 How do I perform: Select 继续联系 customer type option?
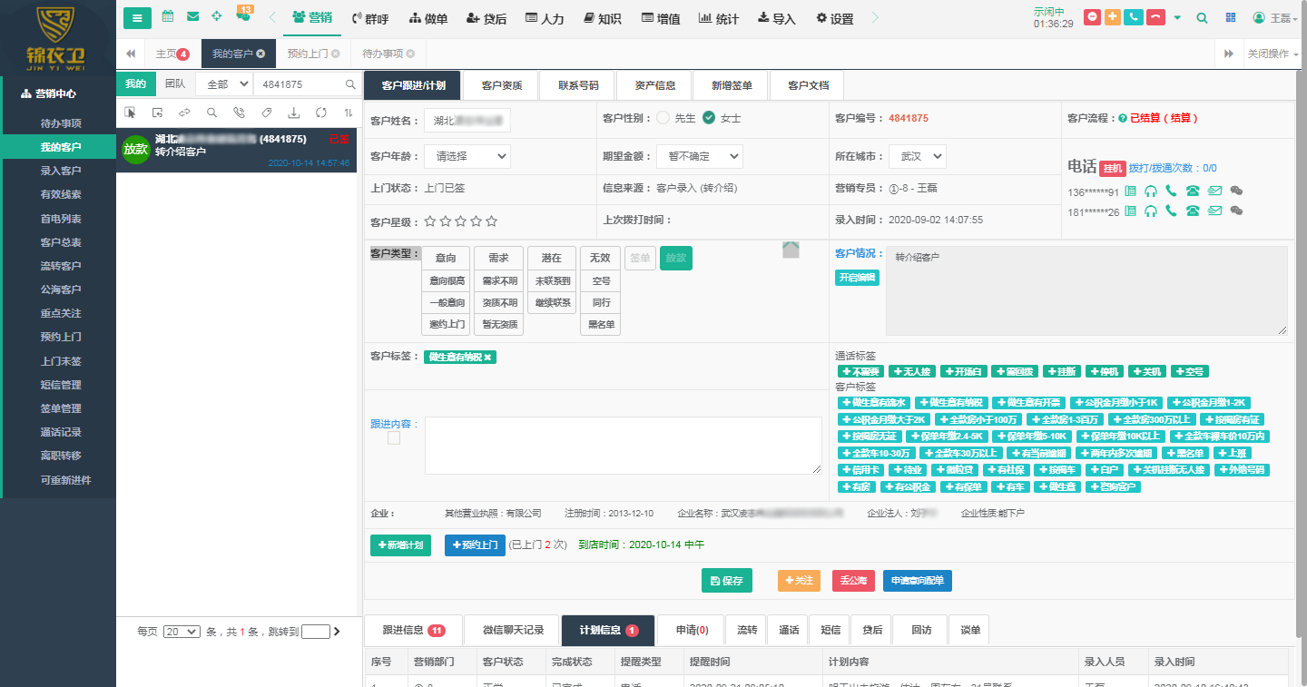tap(552, 303)
